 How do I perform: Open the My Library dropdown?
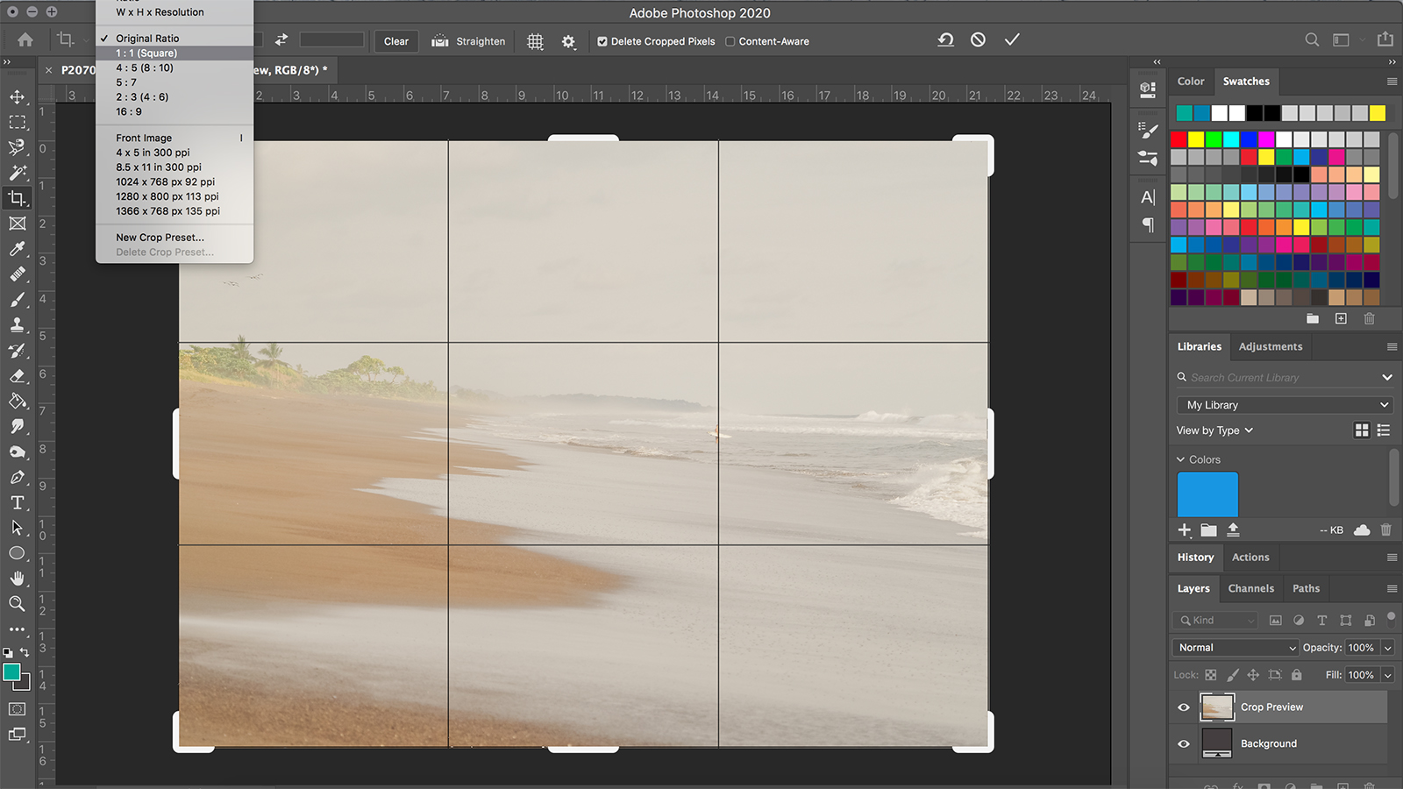(1285, 405)
